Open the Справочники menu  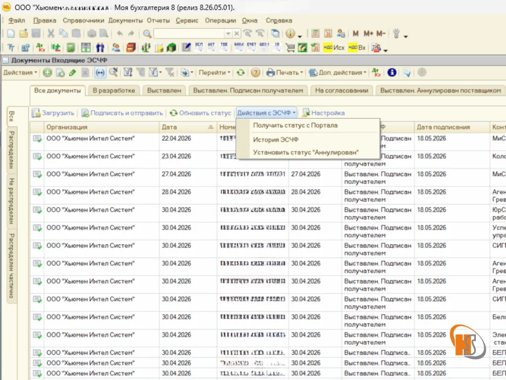pyautogui.click(x=83, y=20)
